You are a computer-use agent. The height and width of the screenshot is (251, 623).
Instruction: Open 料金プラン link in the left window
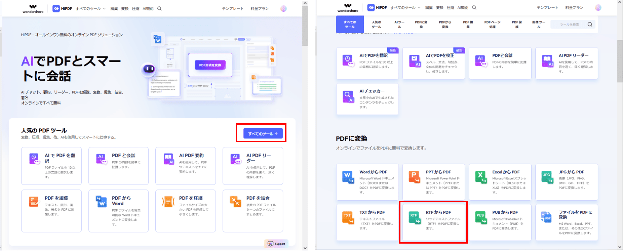coord(260,8)
